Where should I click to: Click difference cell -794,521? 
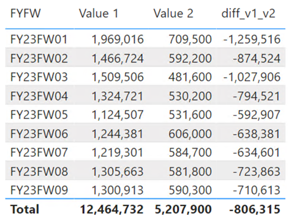pyautogui.click(x=256, y=96)
